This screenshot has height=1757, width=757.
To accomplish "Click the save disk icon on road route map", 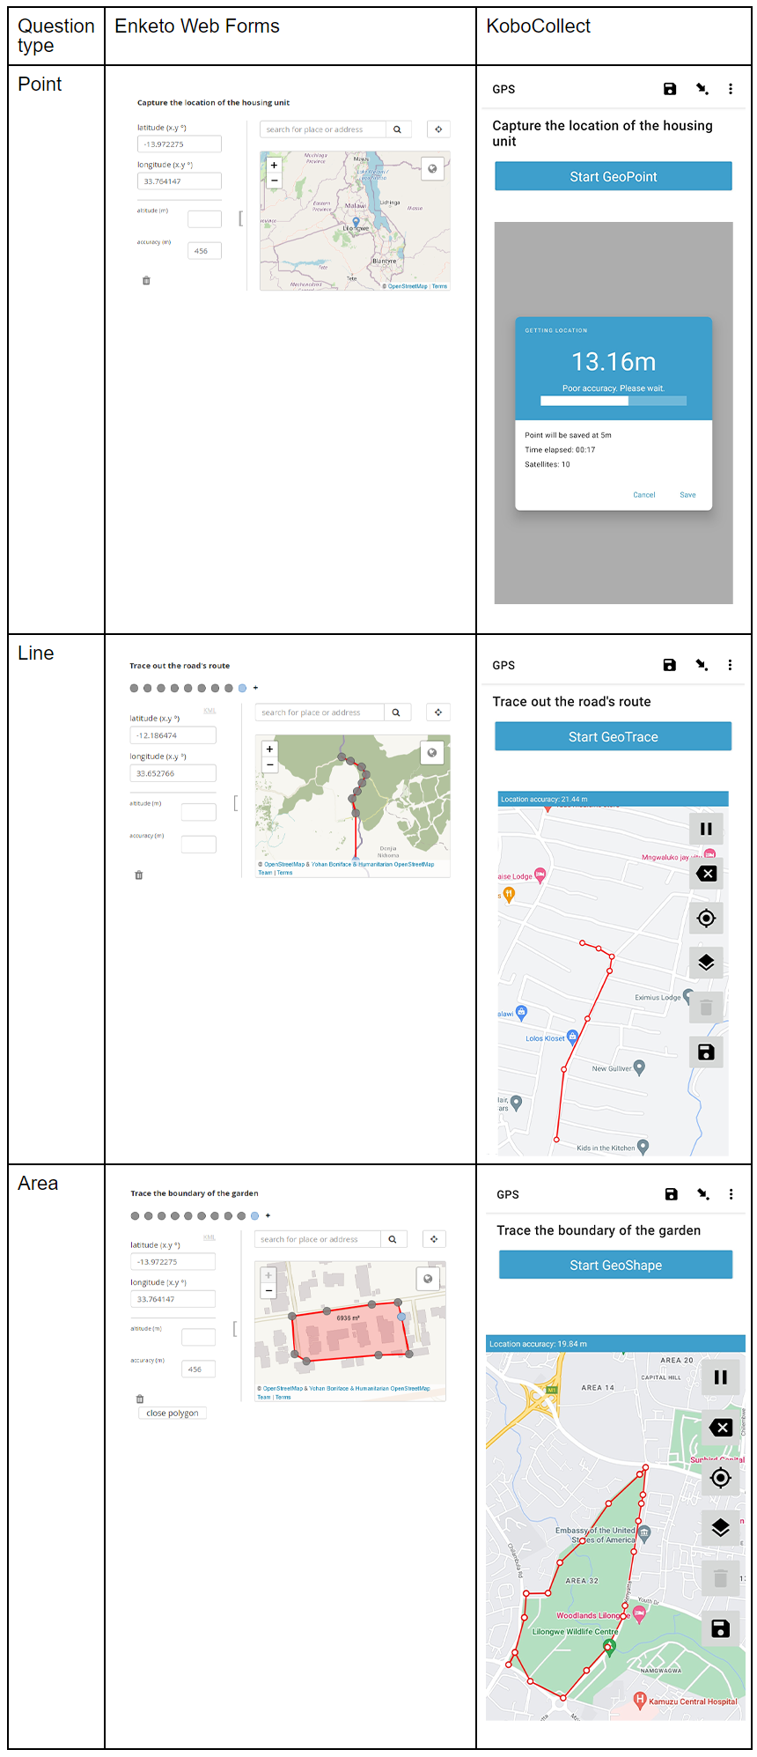I will click(706, 1052).
